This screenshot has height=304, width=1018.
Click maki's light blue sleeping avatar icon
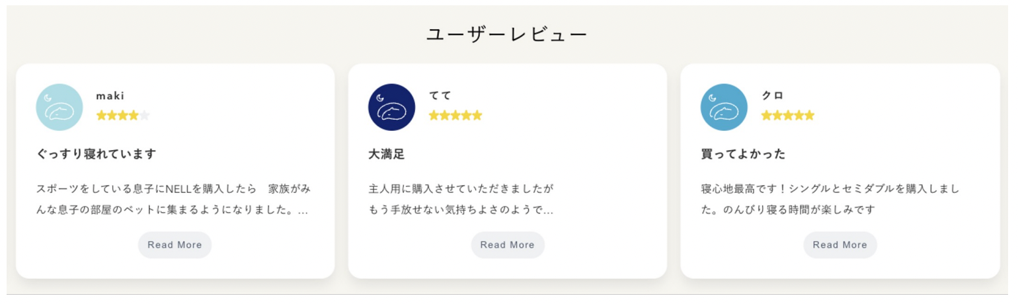pos(59,107)
